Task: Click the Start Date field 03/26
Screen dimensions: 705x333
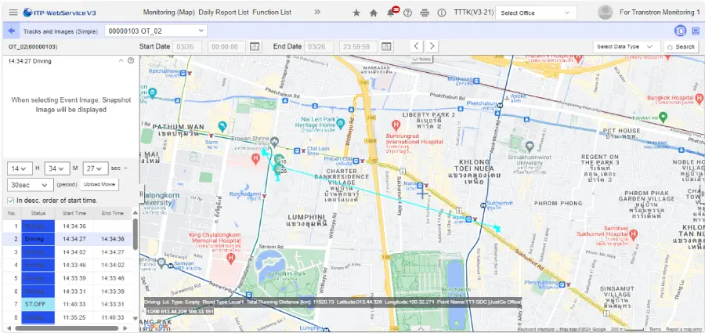Action: [x=187, y=47]
